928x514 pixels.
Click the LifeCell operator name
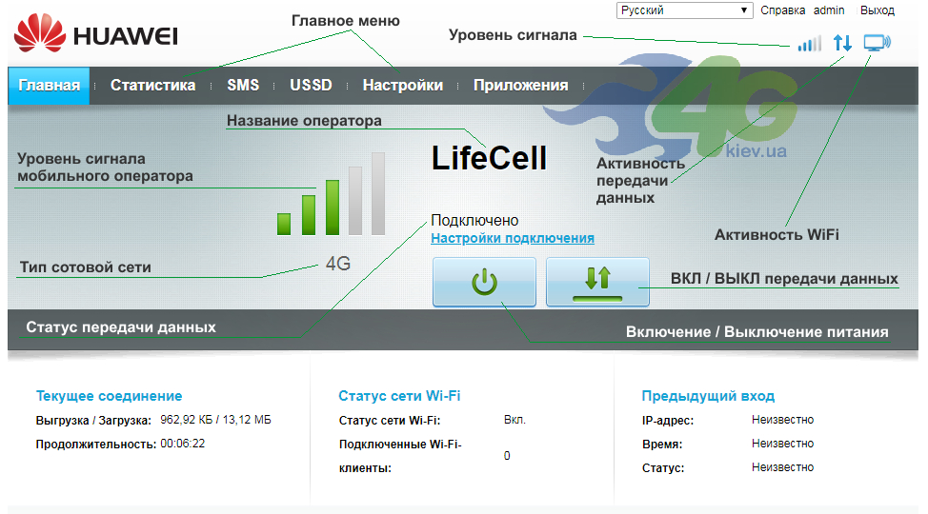pyautogui.click(x=489, y=159)
